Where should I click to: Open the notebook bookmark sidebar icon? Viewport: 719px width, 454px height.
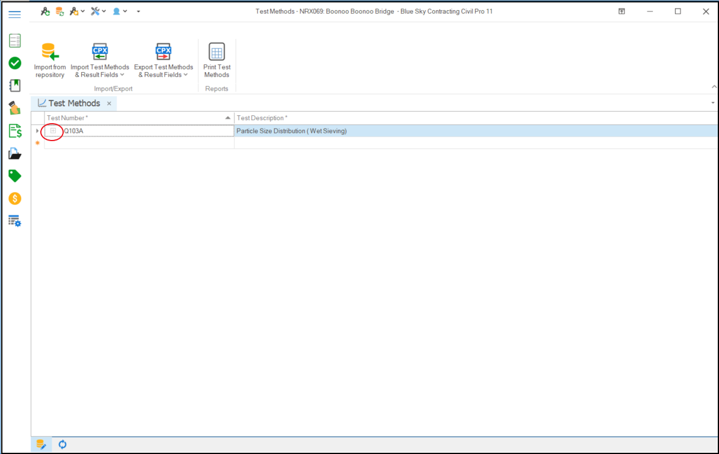click(x=15, y=85)
